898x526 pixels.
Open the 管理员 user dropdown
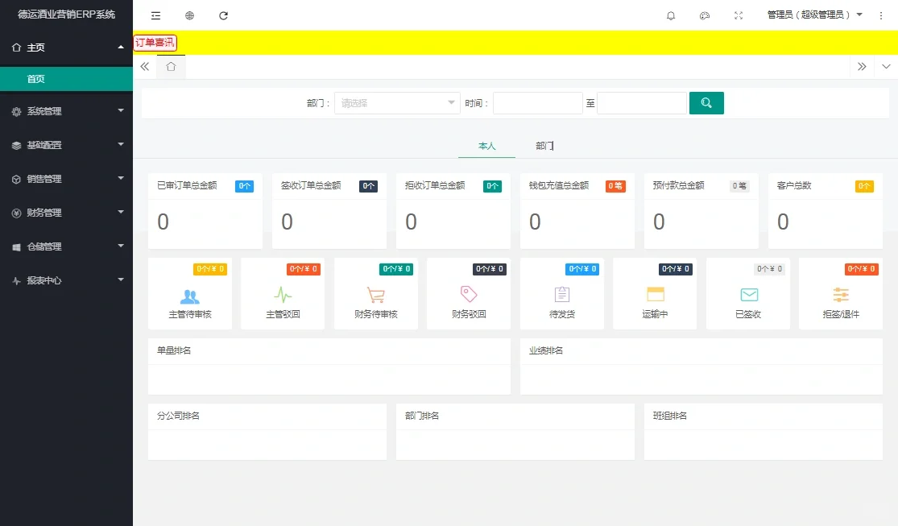tap(814, 14)
